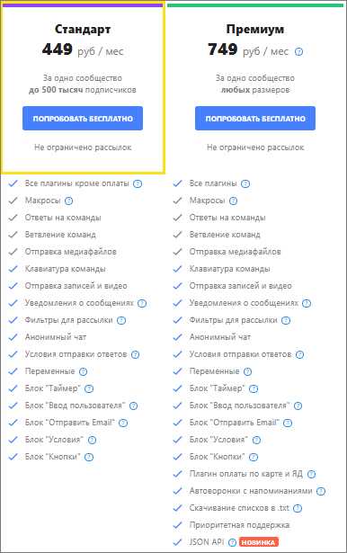Click help icon for Стандарт Переменные

83,371
